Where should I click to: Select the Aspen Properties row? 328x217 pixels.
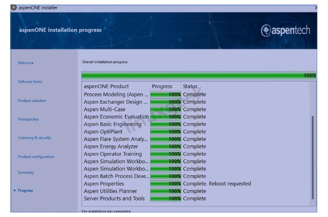(x=195, y=184)
